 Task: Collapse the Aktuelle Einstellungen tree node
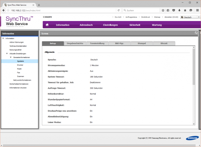point(7,54)
